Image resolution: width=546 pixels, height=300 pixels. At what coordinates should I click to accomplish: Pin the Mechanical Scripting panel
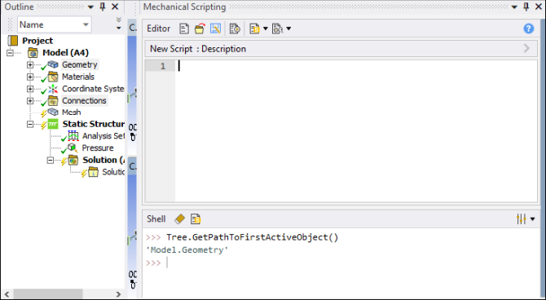point(526,7)
